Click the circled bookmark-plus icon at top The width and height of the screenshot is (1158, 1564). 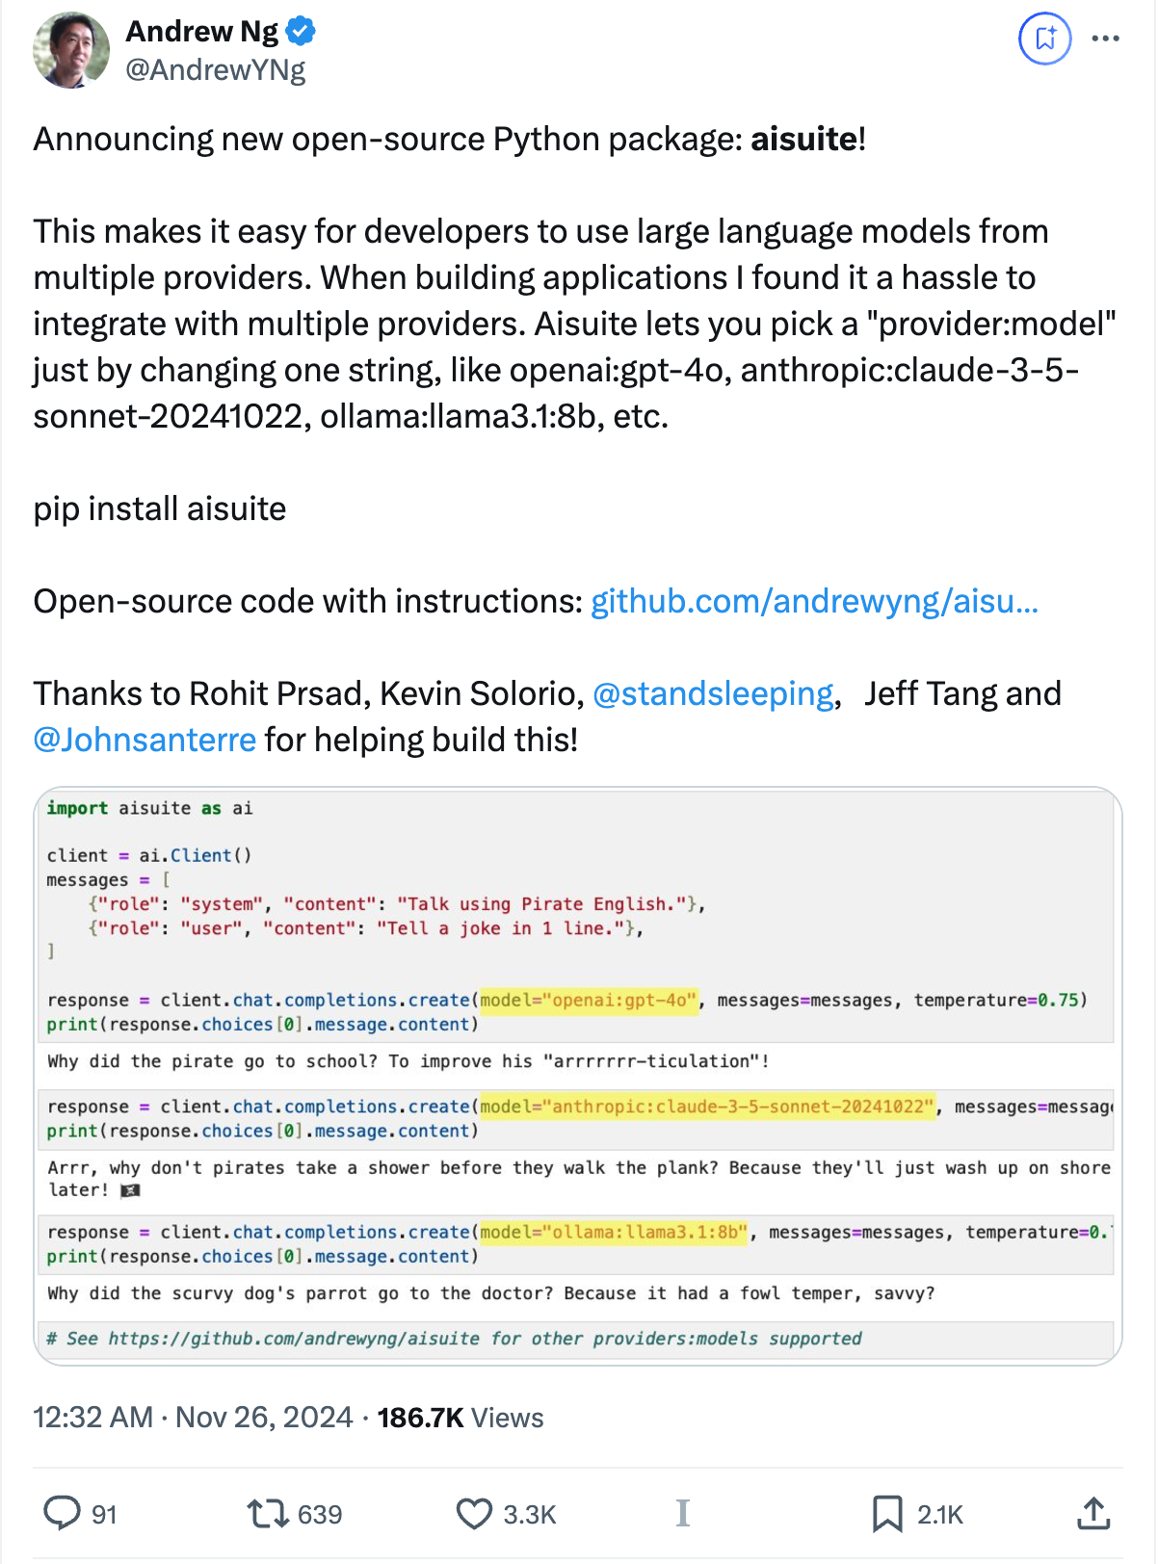[x=1045, y=39]
